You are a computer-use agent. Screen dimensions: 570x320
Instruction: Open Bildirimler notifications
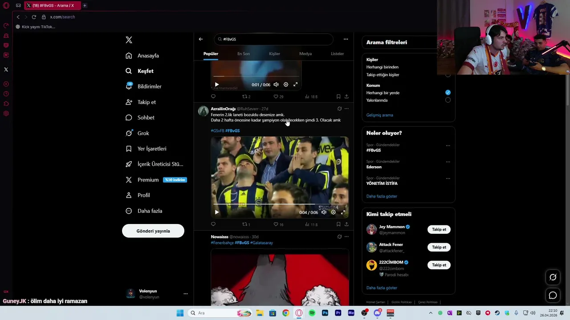143,86
